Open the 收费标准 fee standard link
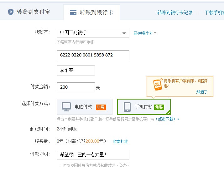 [x=120, y=141]
